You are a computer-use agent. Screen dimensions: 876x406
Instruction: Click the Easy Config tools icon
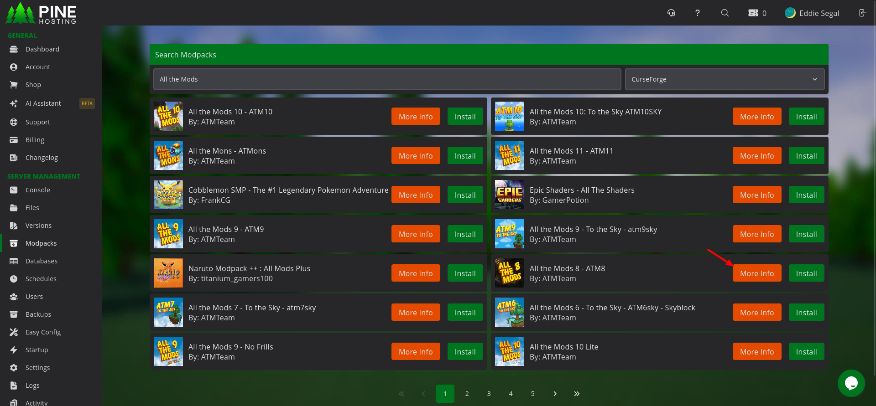[x=14, y=332]
